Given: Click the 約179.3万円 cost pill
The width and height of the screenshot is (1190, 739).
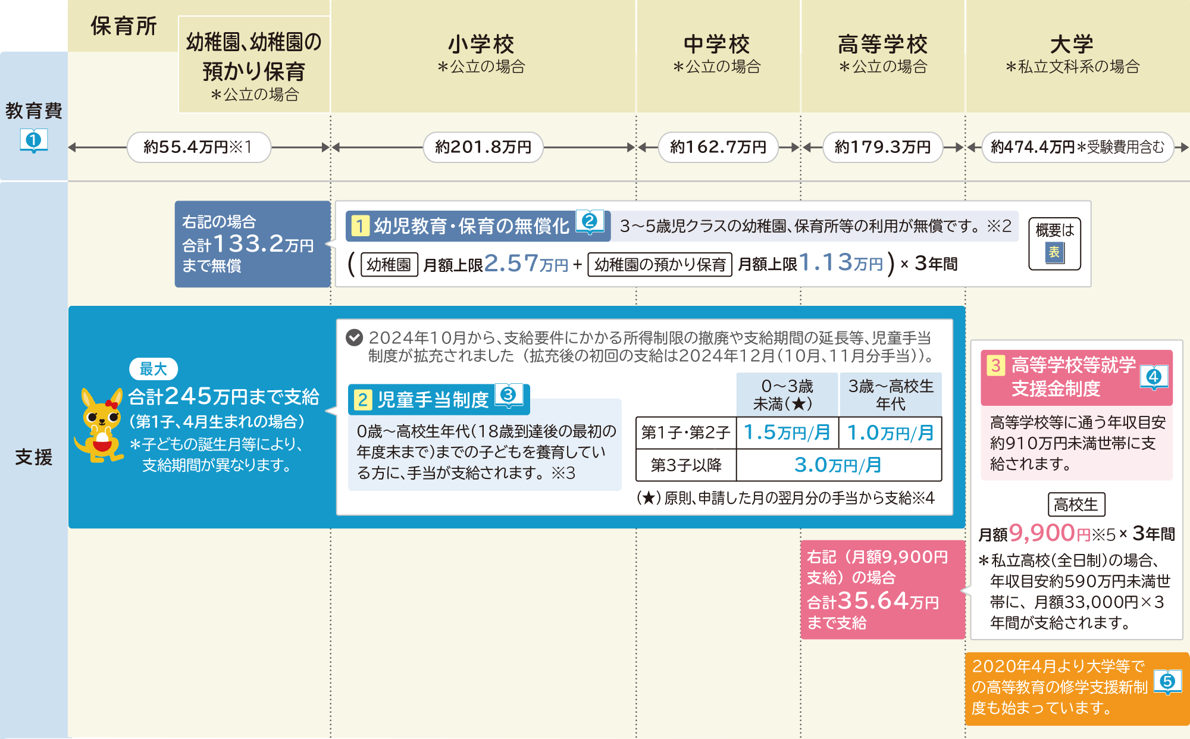Looking at the screenshot, I should pos(883,147).
